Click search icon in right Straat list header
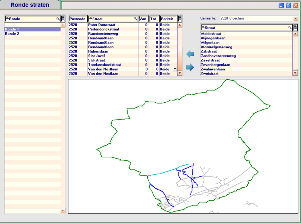This screenshot has width=301, height=223. 290,27
